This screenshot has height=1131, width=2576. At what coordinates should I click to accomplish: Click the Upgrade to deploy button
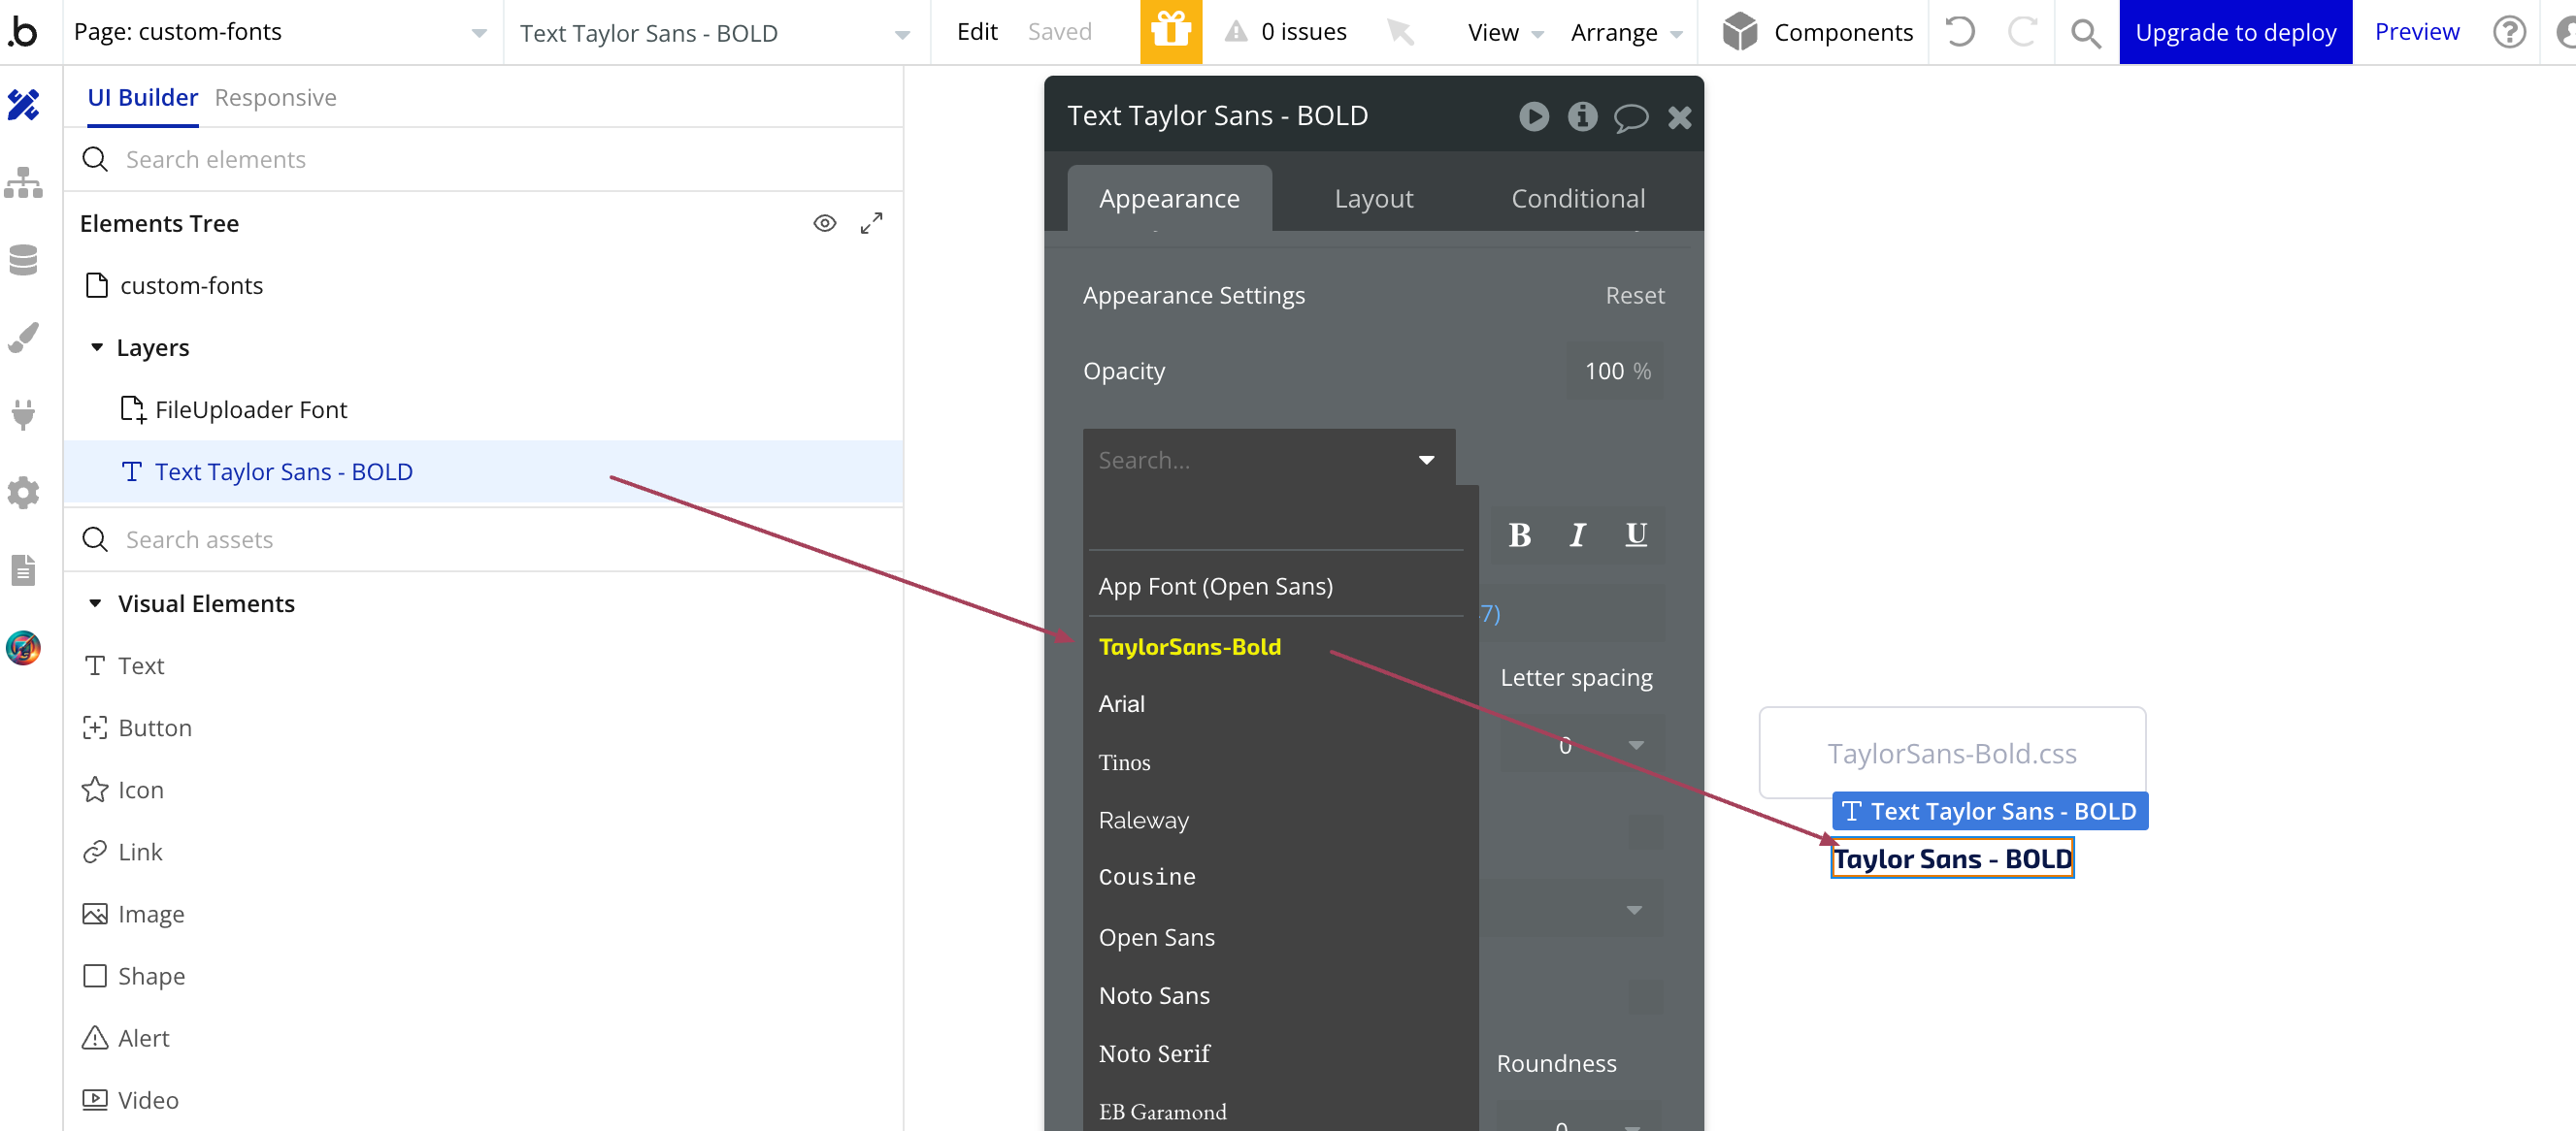[x=2236, y=31]
